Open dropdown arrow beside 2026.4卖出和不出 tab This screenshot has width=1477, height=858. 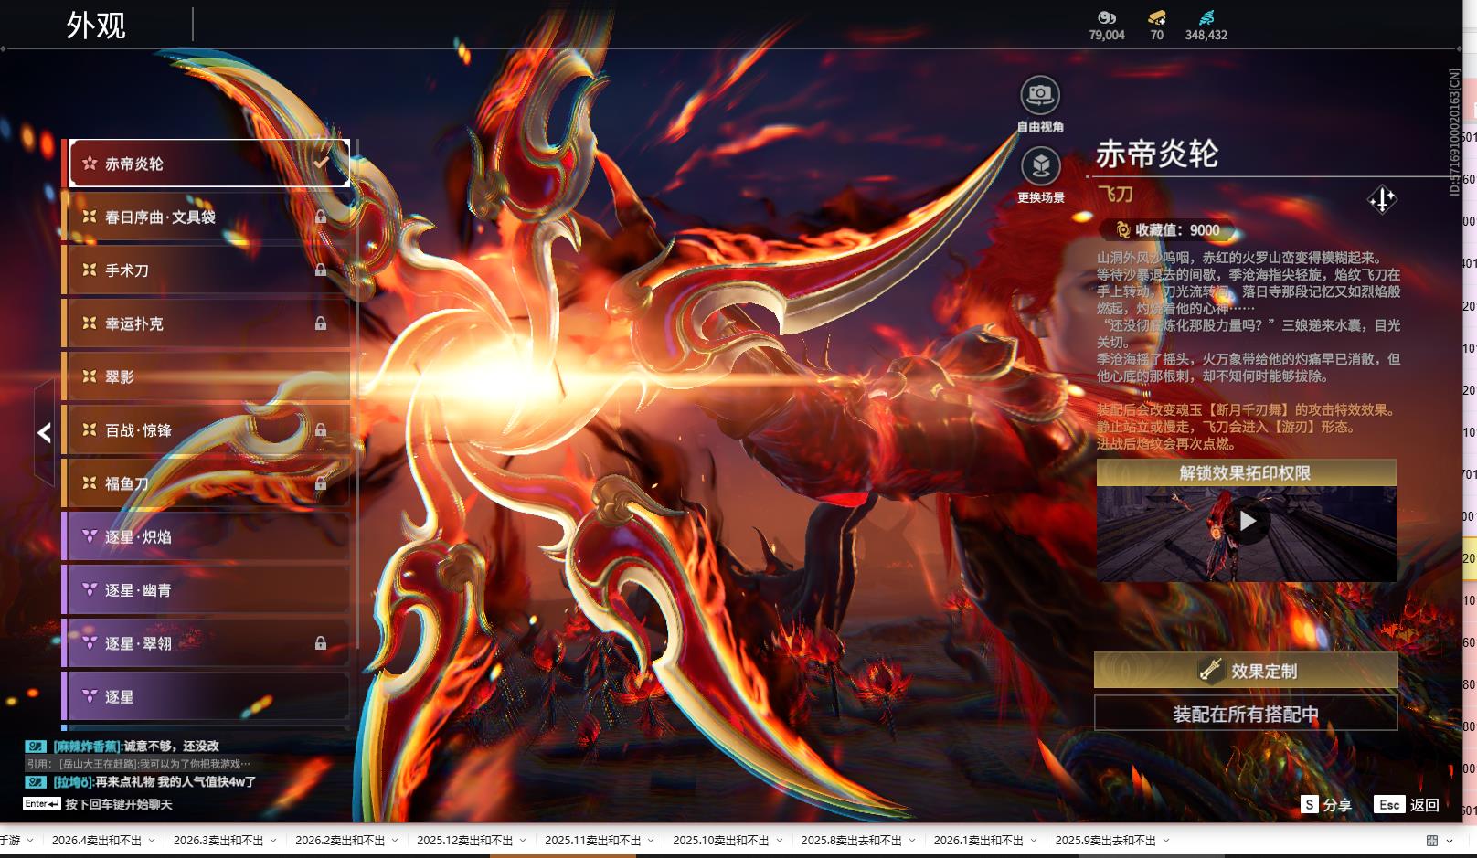pyautogui.click(x=152, y=841)
